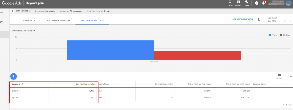The width and height of the screenshot is (293, 110).
Task: Open the Help question mark icon
Action: tap(257, 3)
